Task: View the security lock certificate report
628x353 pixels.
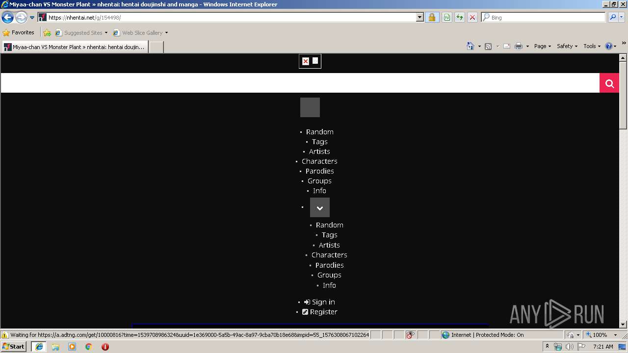Action: (432, 18)
